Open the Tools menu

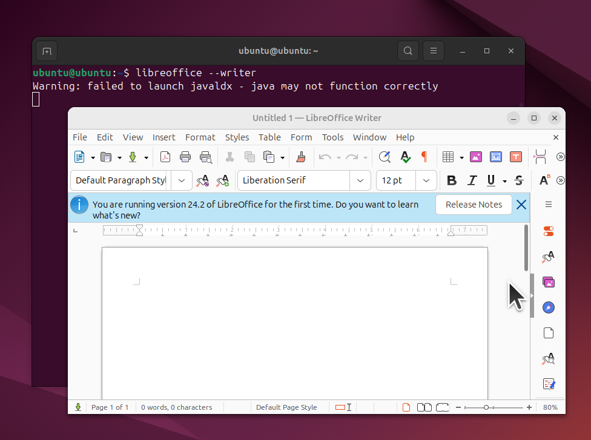pos(332,137)
